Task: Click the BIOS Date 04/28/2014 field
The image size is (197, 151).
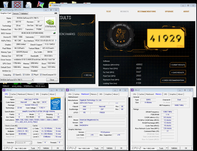Action: click(102, 125)
